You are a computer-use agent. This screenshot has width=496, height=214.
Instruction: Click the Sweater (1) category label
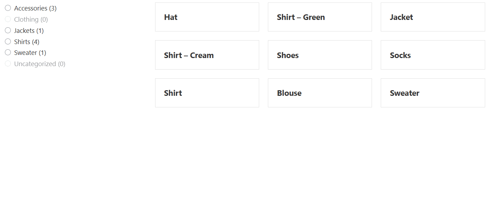pos(29,52)
